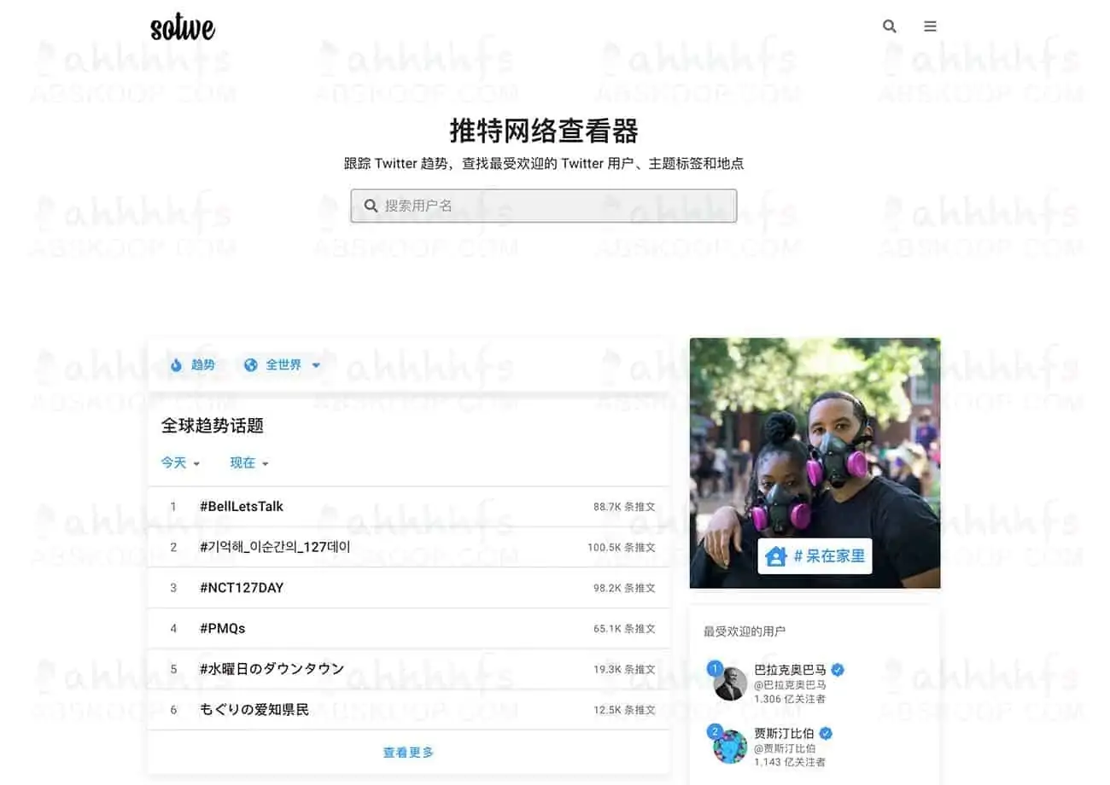1110x785 pixels.
Task: Open the 现在 time dropdown
Action: click(x=246, y=462)
